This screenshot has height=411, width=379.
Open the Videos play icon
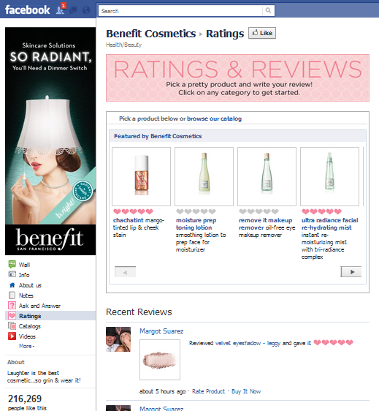click(x=12, y=336)
